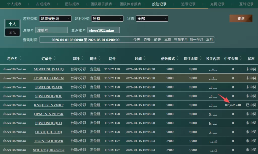Sort records using 彩种 sort icon
The width and height of the screenshot is (258, 154).
[x=83, y=59]
